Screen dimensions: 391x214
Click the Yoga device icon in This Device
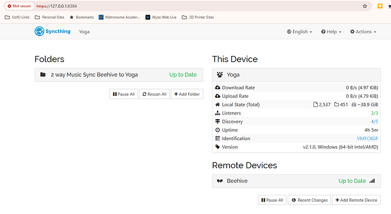pyautogui.click(x=220, y=75)
